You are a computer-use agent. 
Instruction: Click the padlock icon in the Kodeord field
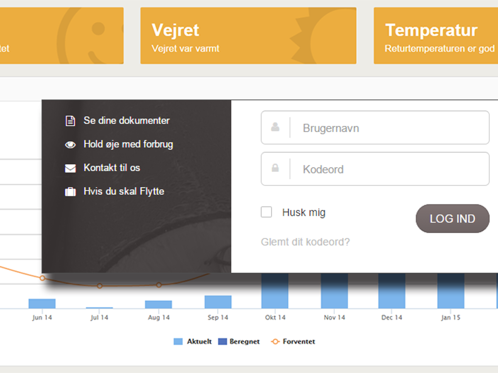pyautogui.click(x=275, y=168)
